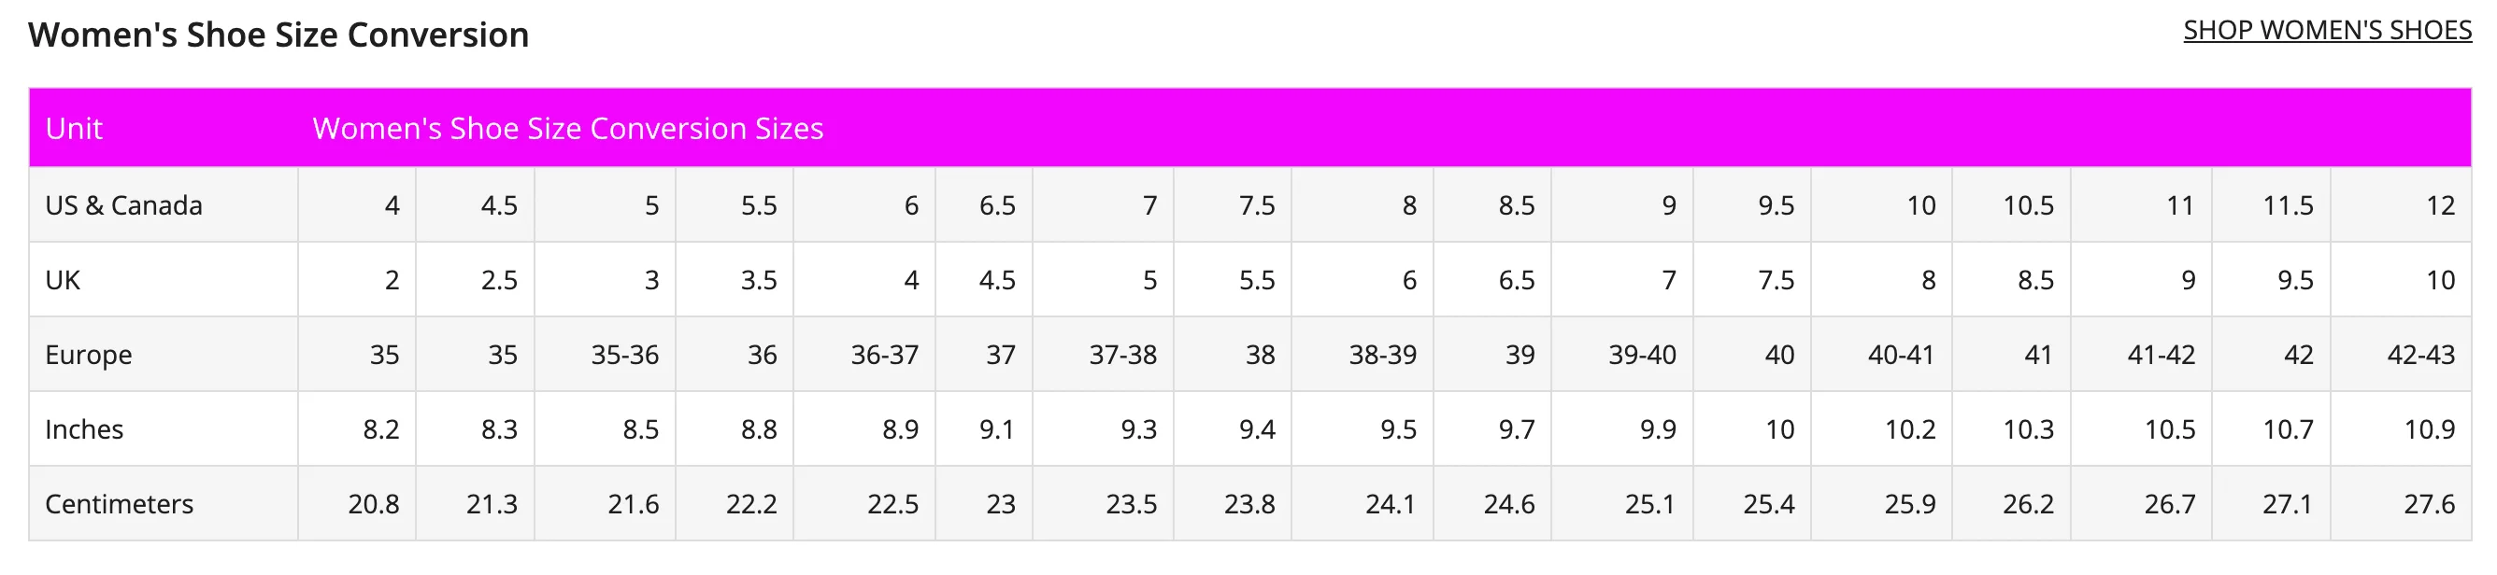Click the Europe 37-38 cell
The image size is (2497, 575).
(1103, 355)
